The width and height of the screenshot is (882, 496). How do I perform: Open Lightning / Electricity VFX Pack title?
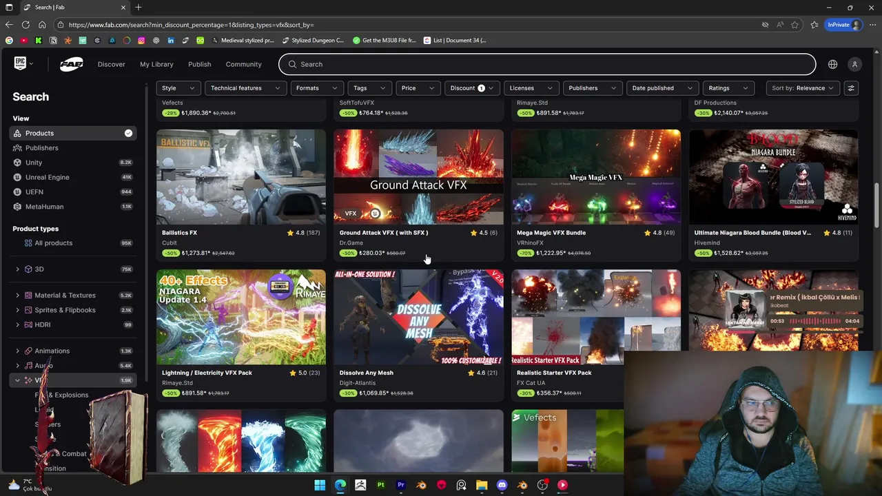click(x=207, y=373)
